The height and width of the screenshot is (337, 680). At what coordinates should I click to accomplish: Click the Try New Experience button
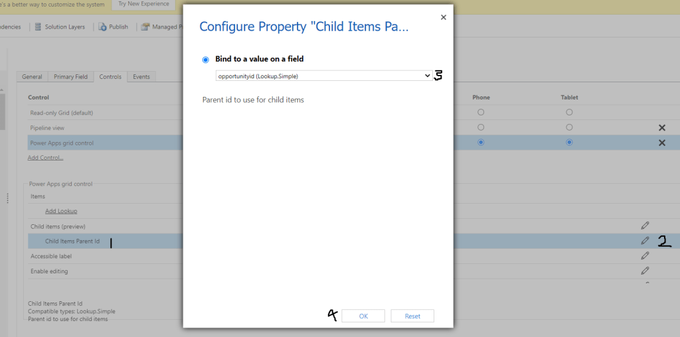tap(143, 4)
